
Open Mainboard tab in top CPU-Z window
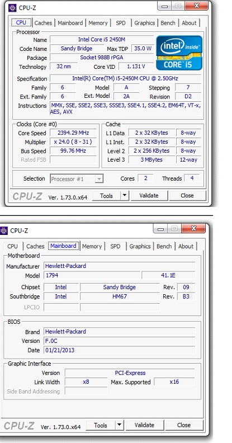(x=70, y=23)
